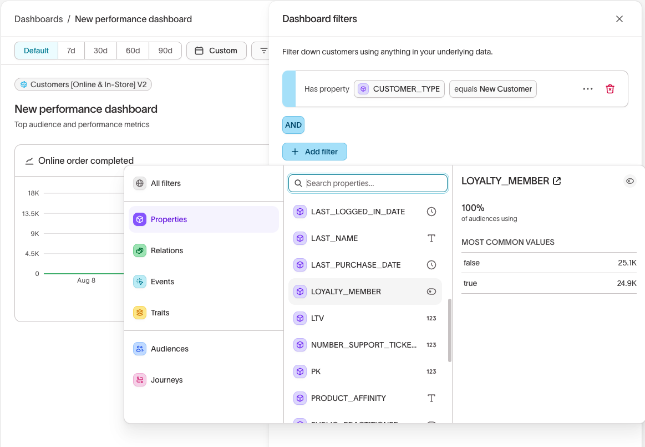Open the CUSTOMER_TYPE property selector
645x447 pixels.
399,89
